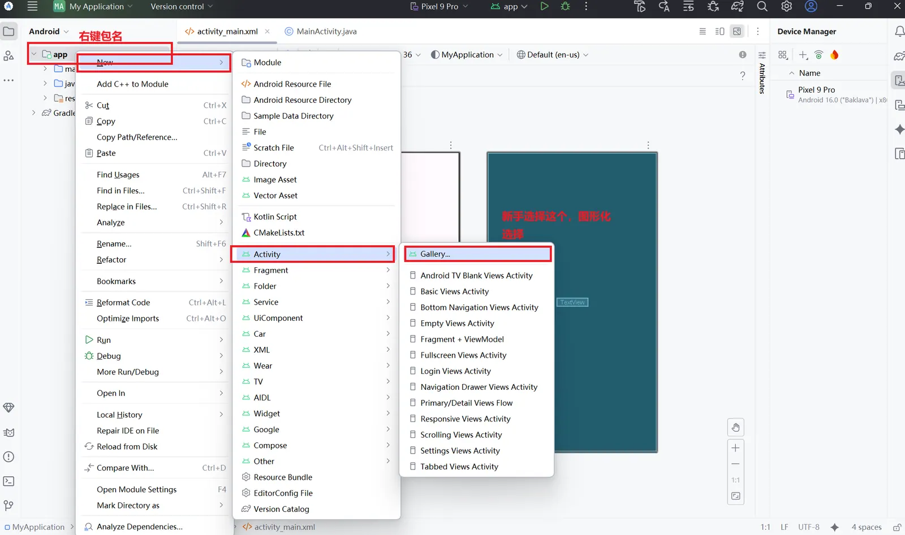Open the Notifications bell icon
The height and width of the screenshot is (535, 905).
pos(899,32)
